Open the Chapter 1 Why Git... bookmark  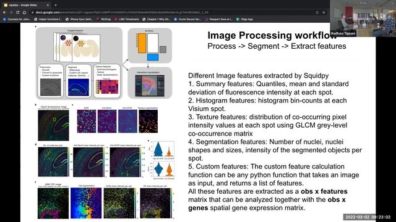157,19
